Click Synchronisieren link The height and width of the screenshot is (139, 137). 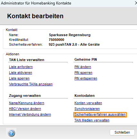[x=87, y=109]
